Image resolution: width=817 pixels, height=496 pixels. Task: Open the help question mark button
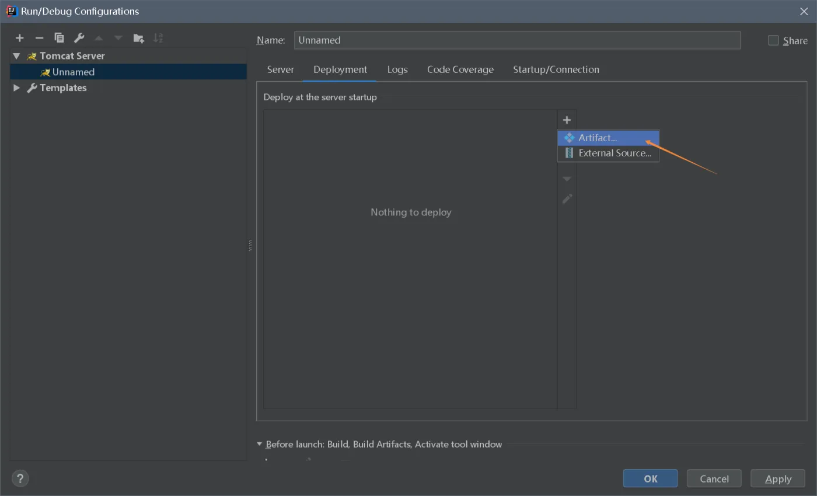(20, 478)
